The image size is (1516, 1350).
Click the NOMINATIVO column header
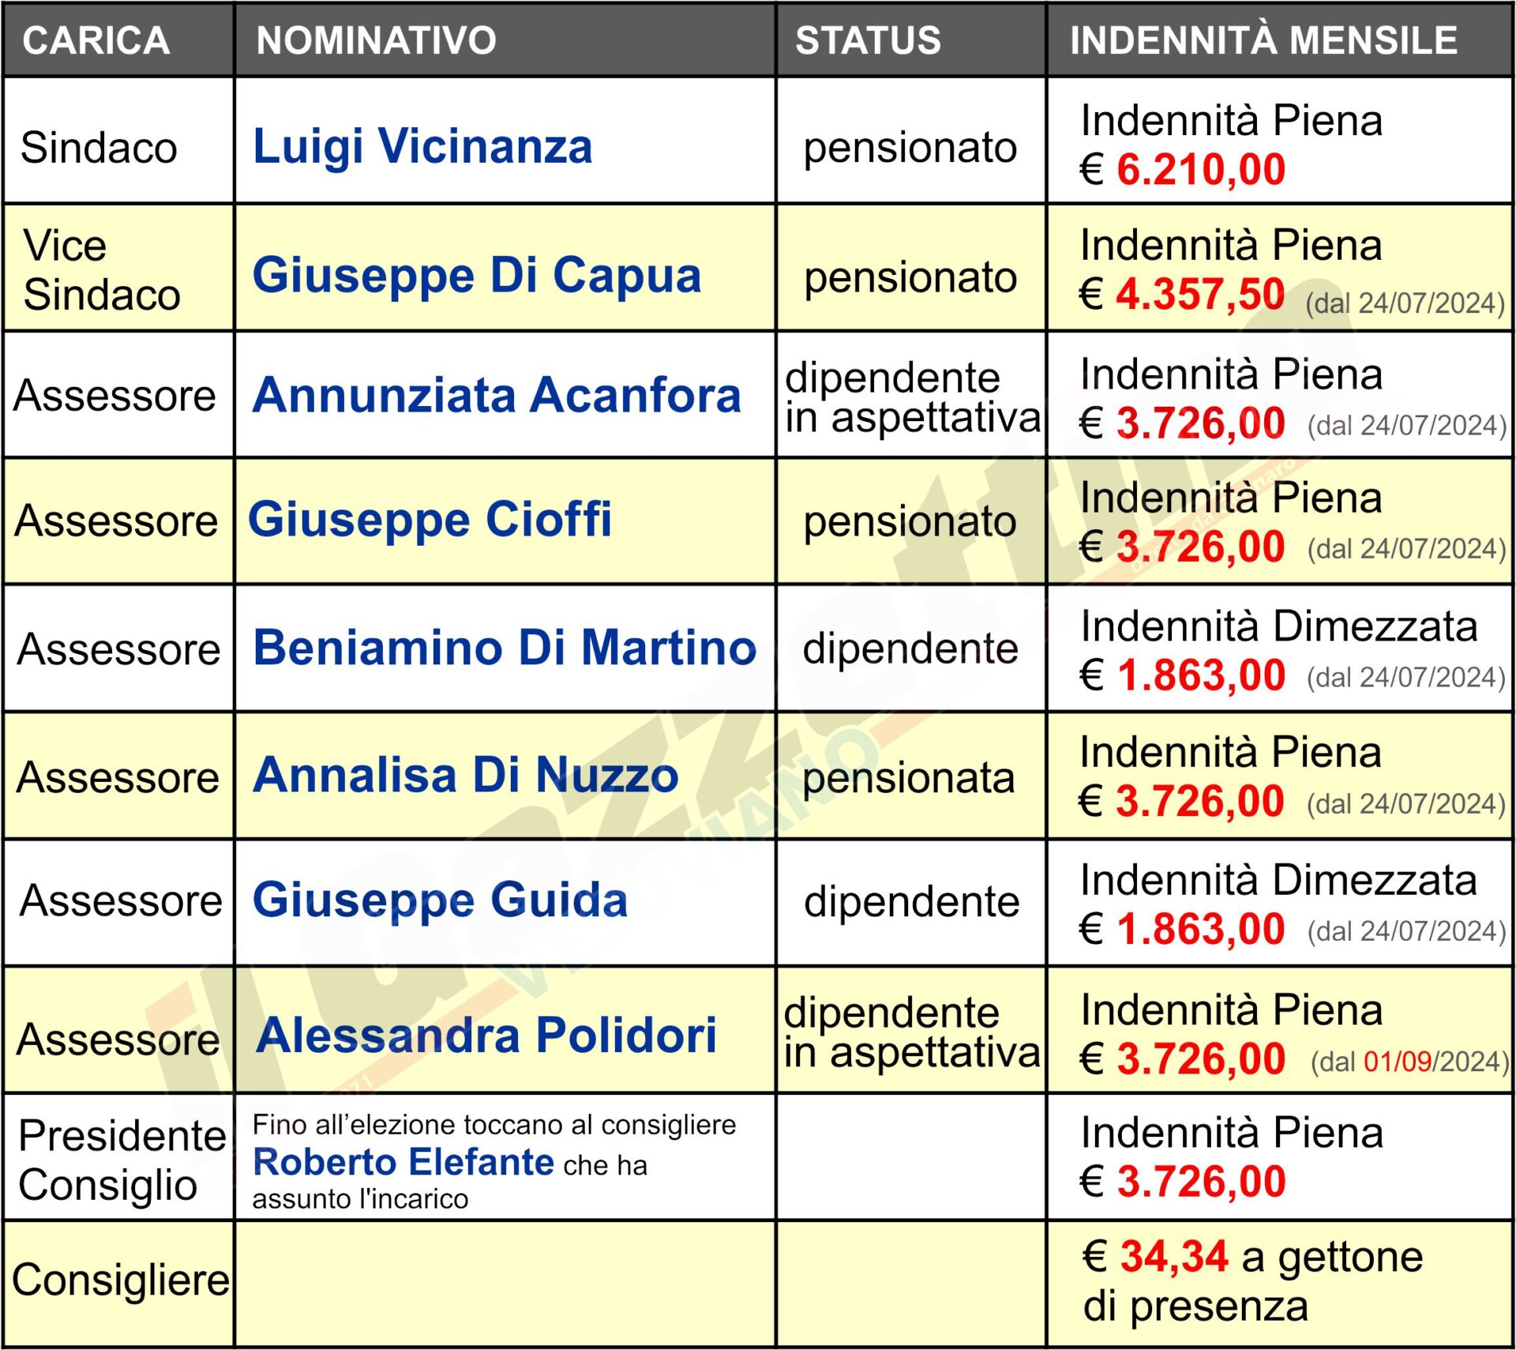pos(376,40)
